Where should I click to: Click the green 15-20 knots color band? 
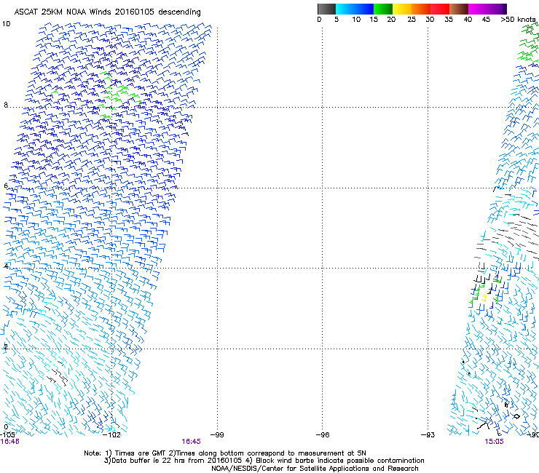[383, 9]
